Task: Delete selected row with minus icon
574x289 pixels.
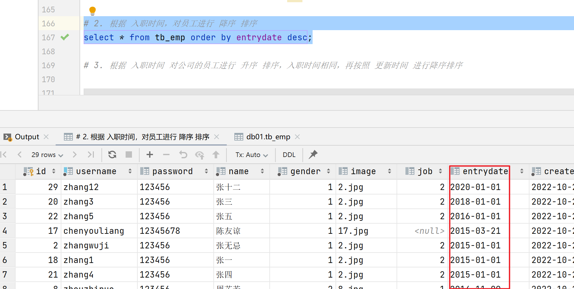Action: click(166, 154)
